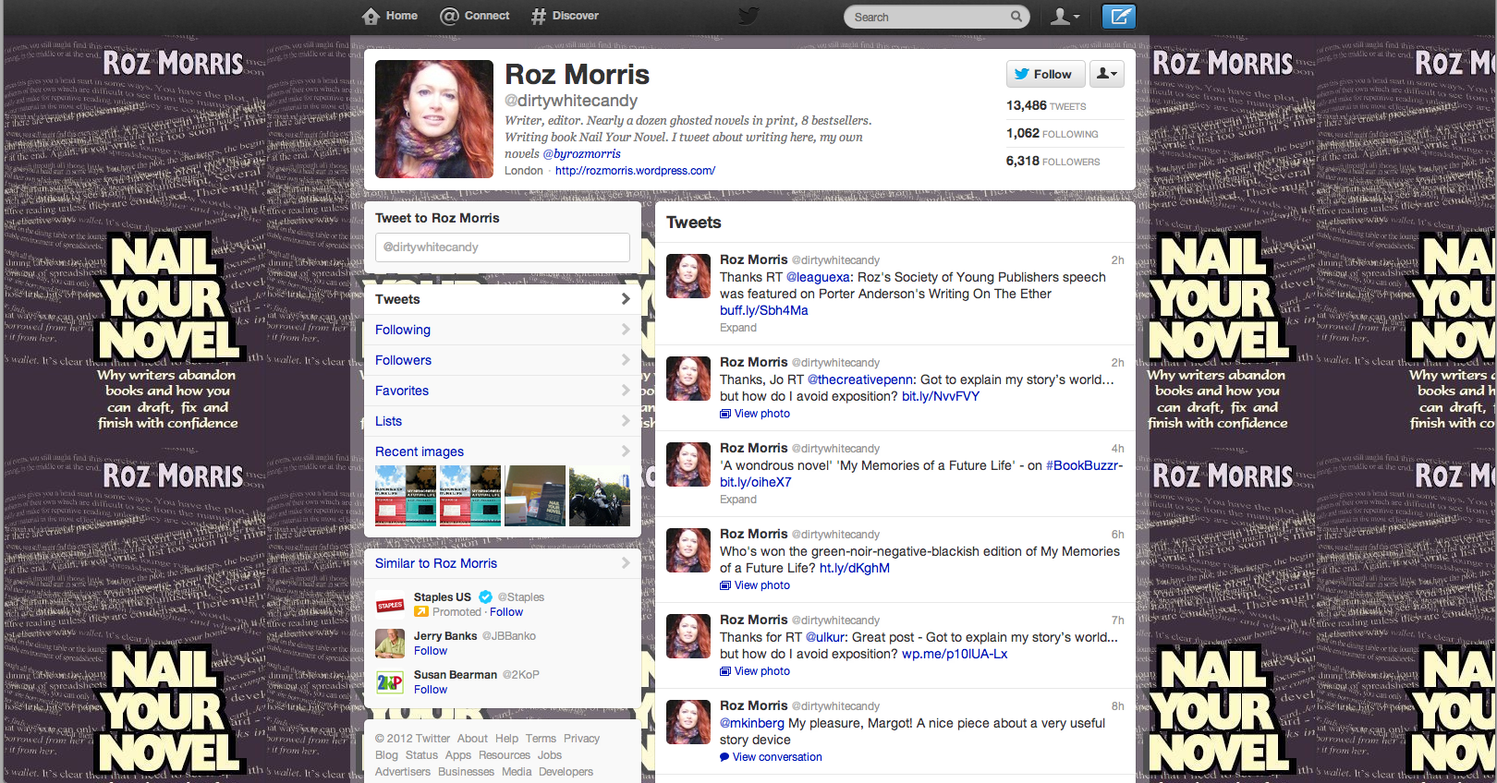Open the bit.ly/NvvFVY link

[x=941, y=396]
